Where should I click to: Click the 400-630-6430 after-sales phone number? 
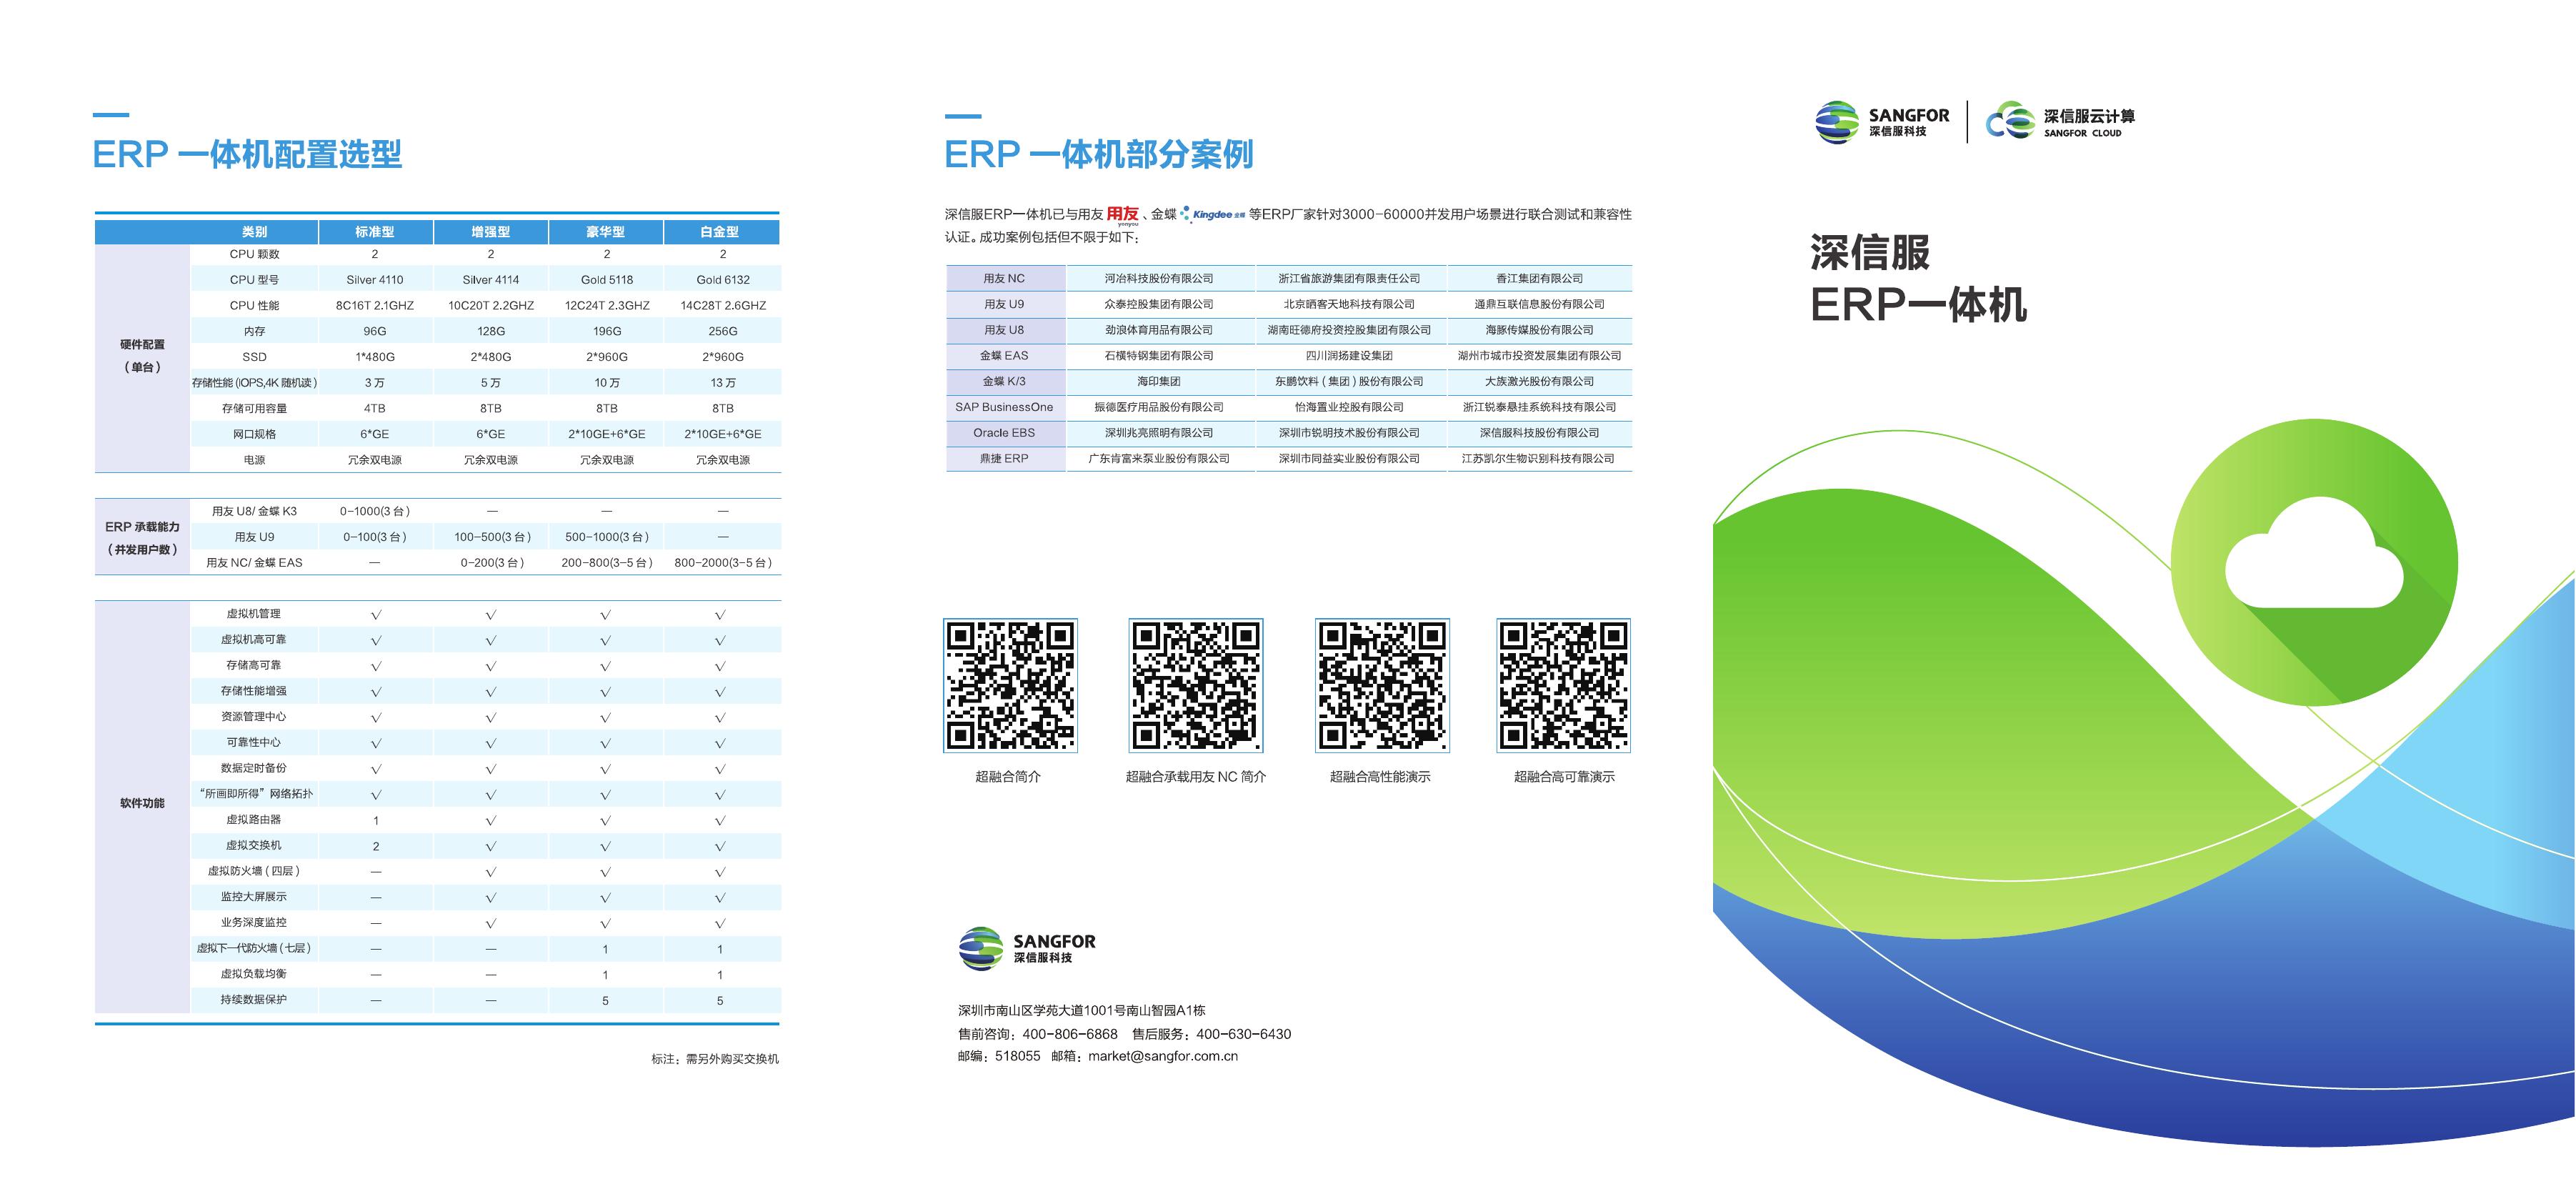click(1243, 1034)
